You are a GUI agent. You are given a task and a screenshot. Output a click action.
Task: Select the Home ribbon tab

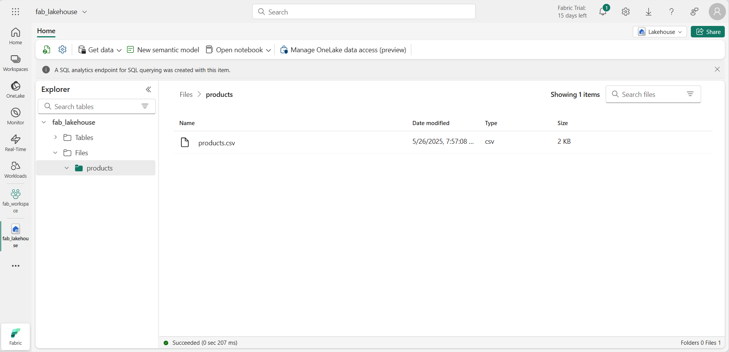coord(46,31)
